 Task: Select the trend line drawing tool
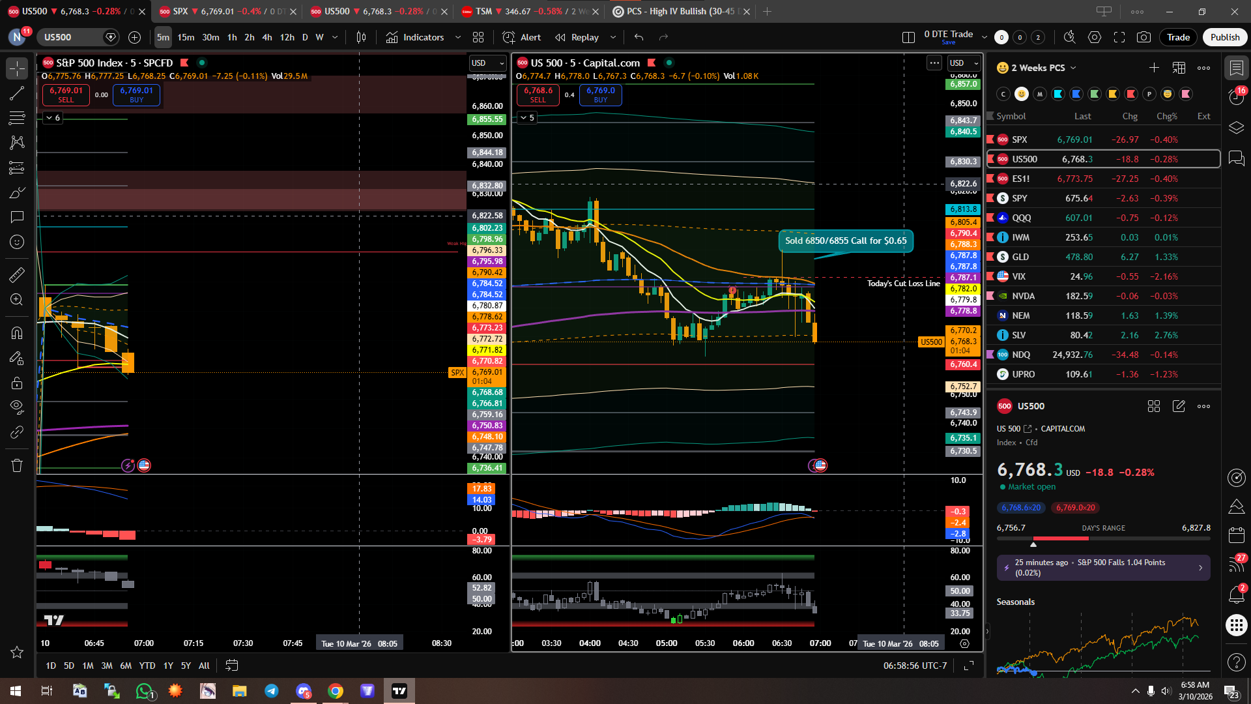click(x=17, y=93)
